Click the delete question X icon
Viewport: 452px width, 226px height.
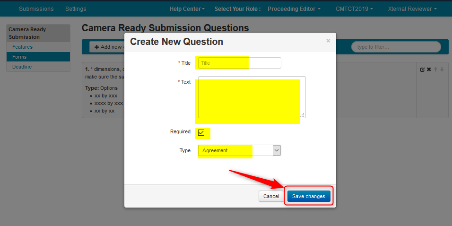[429, 70]
